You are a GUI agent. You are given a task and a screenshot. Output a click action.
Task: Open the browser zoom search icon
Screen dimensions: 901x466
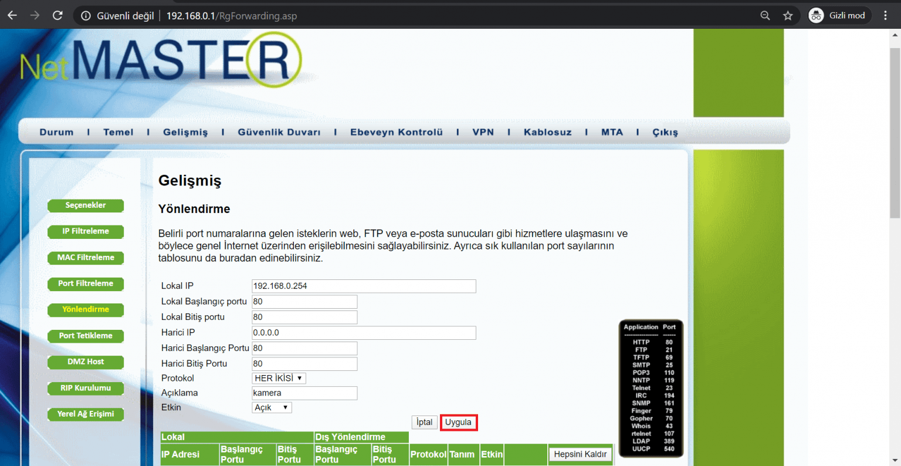765,15
